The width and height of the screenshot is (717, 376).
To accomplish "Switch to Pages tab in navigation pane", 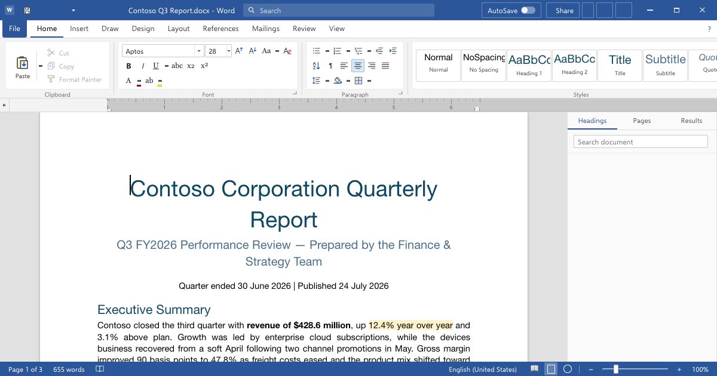I will pos(642,121).
